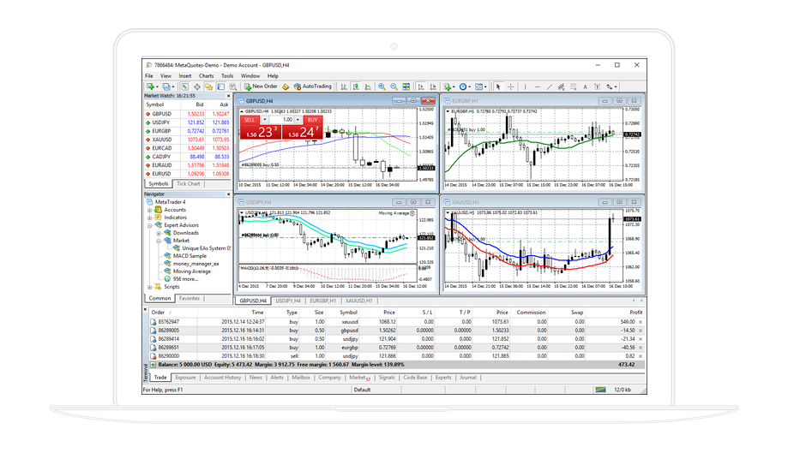Expand the Downloads tree node
Image resolution: width=788 pixels, height=453 pixels.
159,233
